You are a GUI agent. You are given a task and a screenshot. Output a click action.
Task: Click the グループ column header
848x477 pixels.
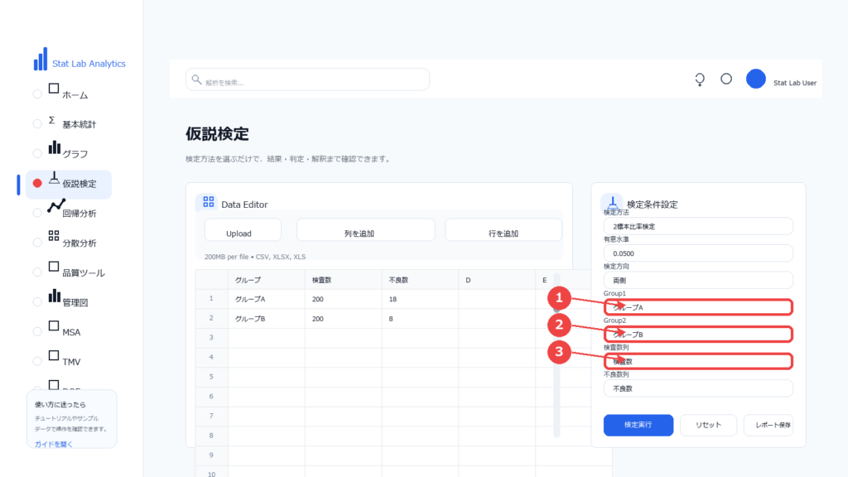tap(266, 280)
